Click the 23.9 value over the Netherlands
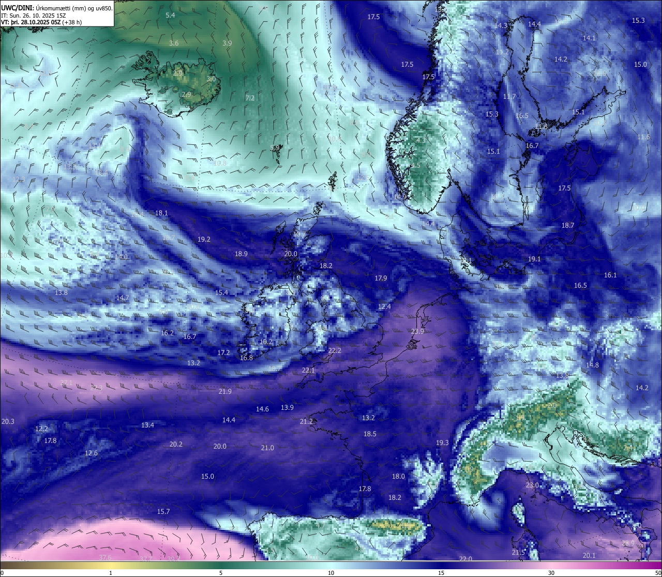The width and height of the screenshot is (662, 577). tap(417, 332)
